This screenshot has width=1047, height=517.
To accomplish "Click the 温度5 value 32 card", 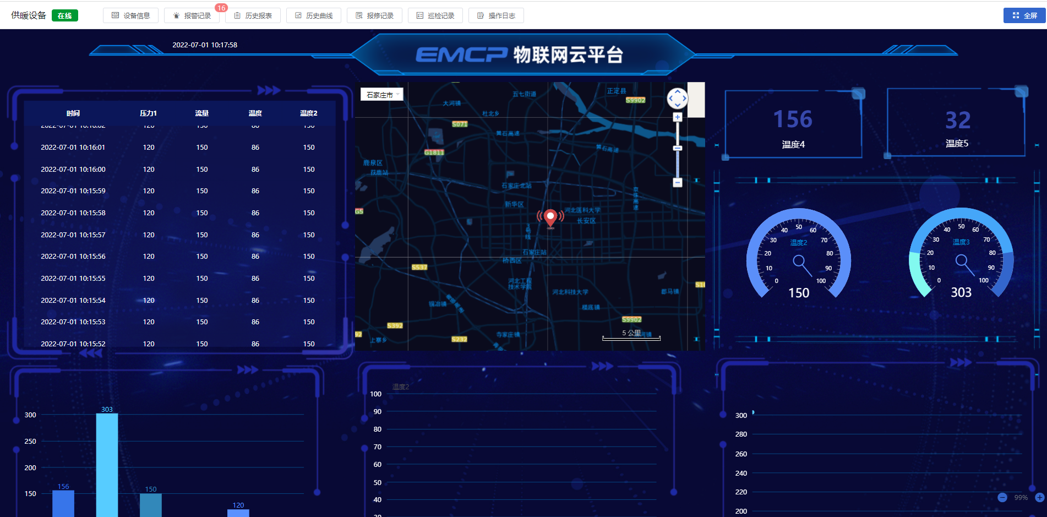I will point(957,123).
